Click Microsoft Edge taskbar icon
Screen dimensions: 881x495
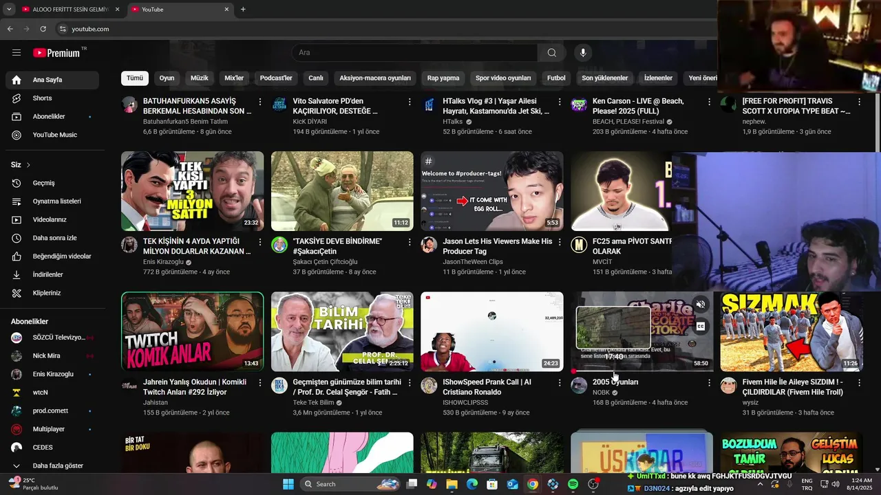click(x=472, y=484)
